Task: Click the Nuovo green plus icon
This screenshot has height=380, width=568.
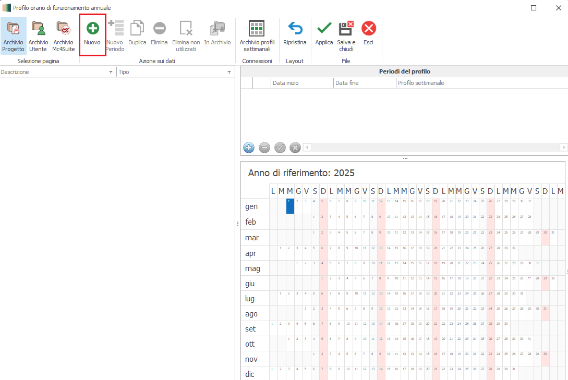Action: (x=92, y=29)
